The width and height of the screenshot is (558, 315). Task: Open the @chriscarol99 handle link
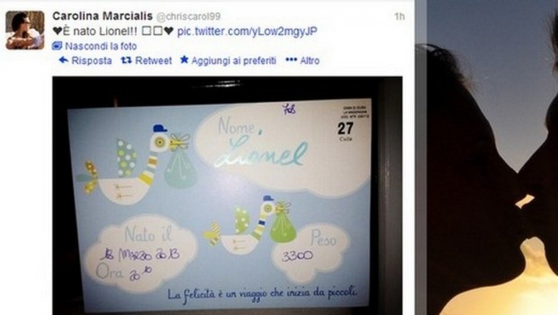tap(188, 16)
